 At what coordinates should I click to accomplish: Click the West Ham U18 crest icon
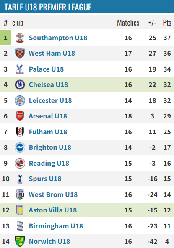(x=20, y=53)
